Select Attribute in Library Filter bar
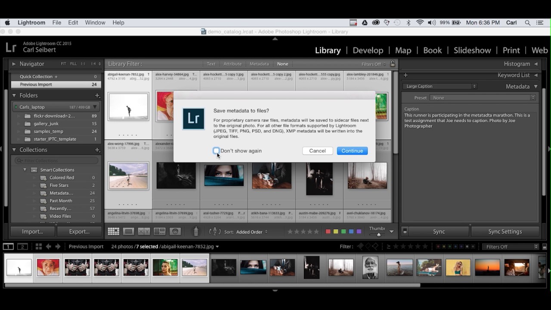551x310 pixels. pyautogui.click(x=232, y=64)
